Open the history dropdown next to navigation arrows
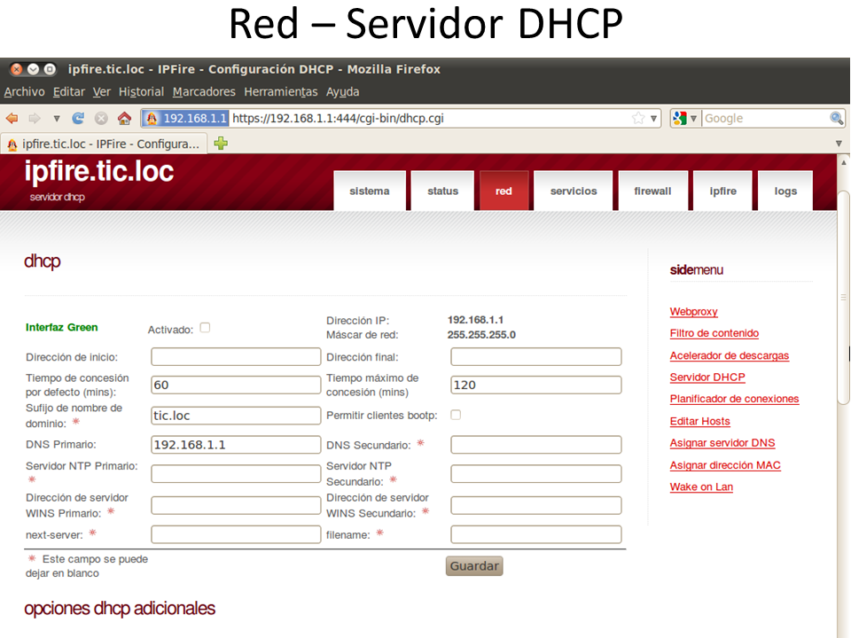The width and height of the screenshot is (851, 638). (x=57, y=118)
